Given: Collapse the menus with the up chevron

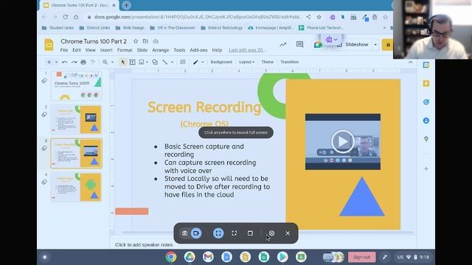Looking at the screenshot, I should pyautogui.click(x=410, y=62).
